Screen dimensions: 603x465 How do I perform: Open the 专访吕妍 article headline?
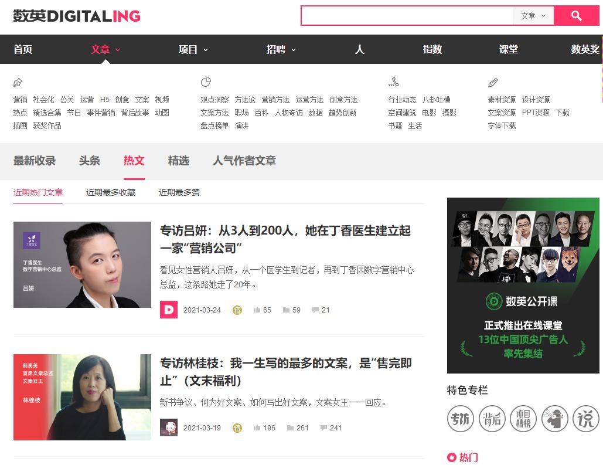[283, 240]
